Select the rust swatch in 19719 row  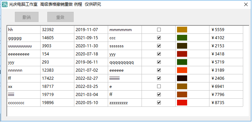[182, 95]
